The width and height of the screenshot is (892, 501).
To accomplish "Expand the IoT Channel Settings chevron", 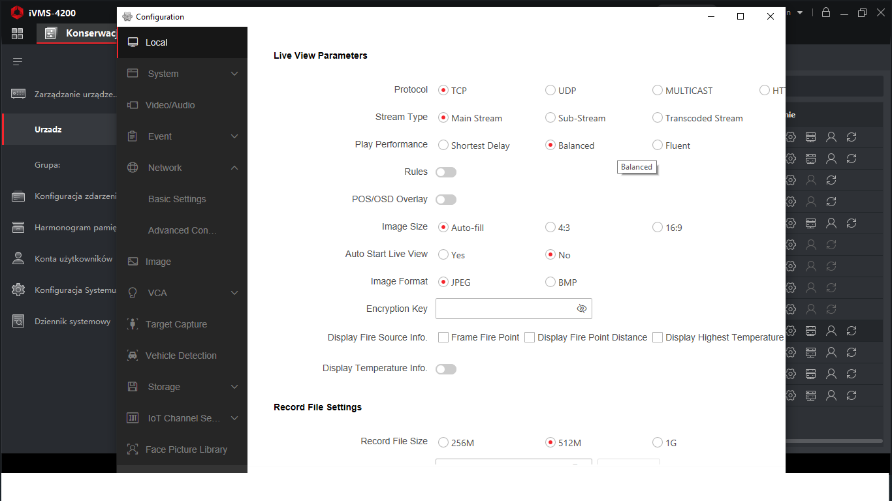I will click(235, 418).
